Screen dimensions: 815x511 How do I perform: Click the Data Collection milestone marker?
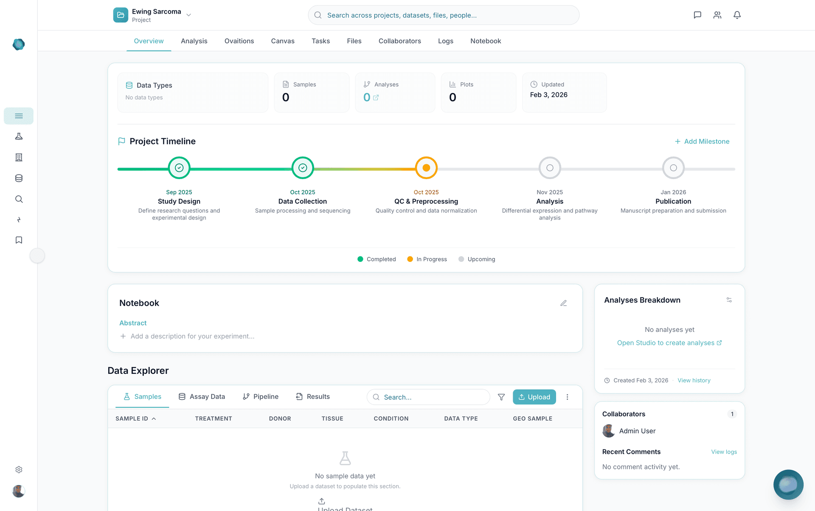303,168
